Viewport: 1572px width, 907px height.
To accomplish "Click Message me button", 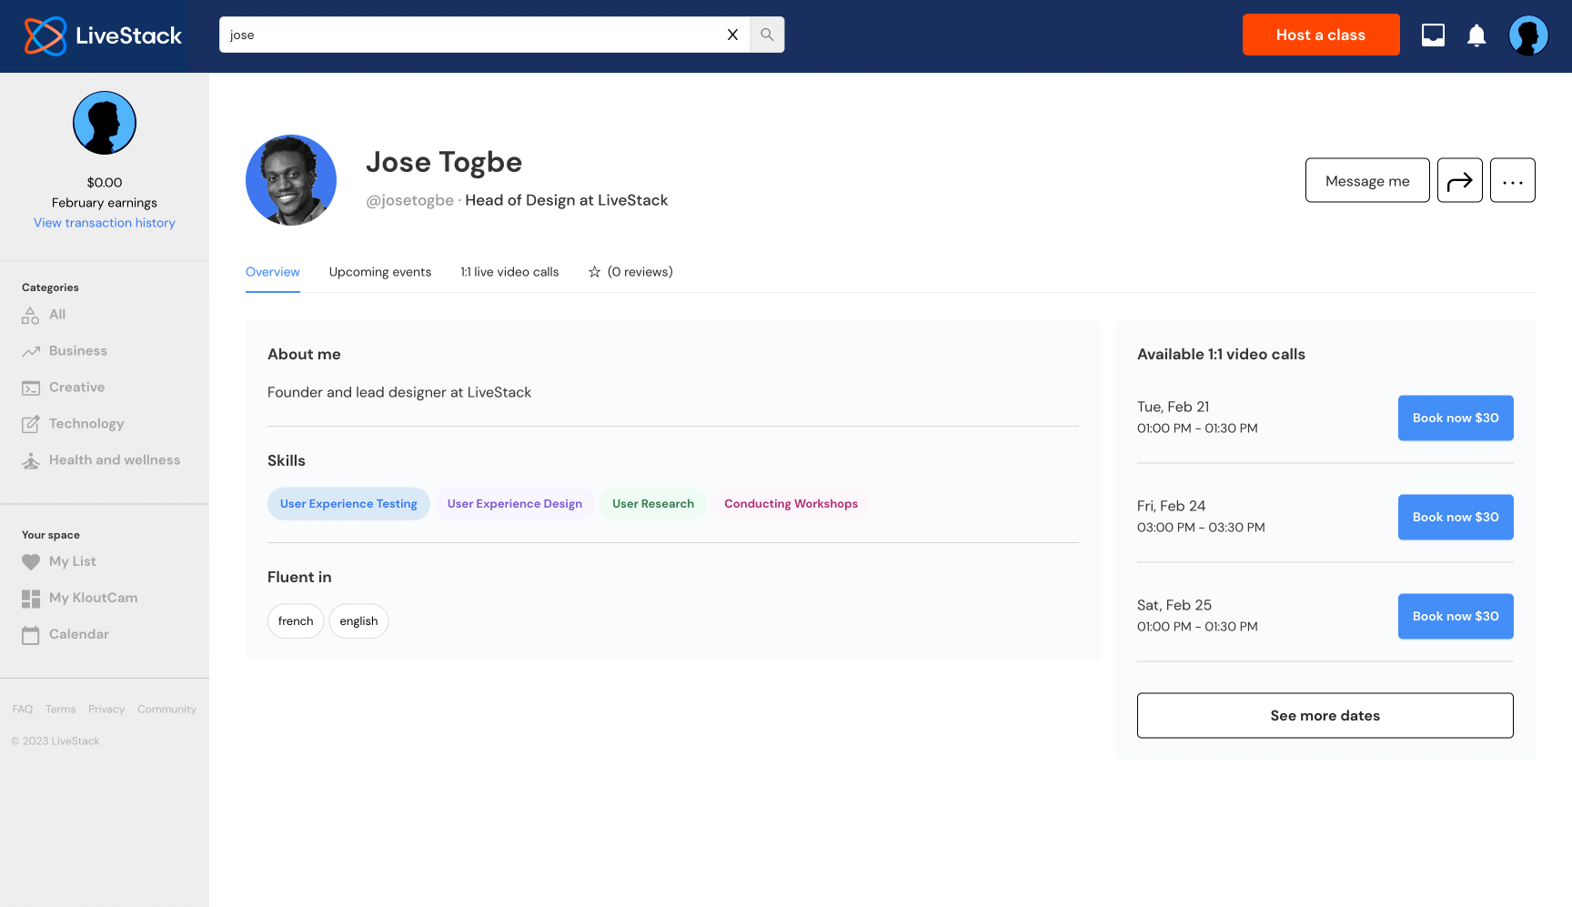I will [1367, 180].
